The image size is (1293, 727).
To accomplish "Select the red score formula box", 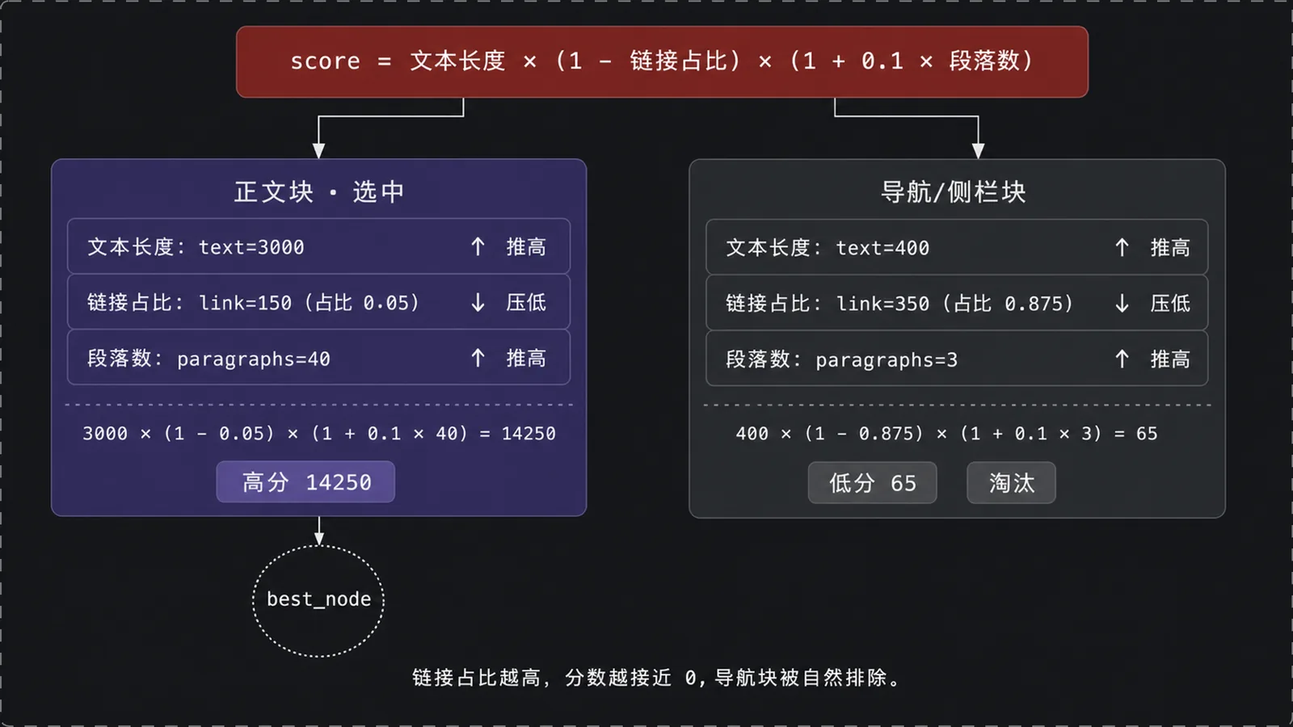I will click(x=662, y=61).
